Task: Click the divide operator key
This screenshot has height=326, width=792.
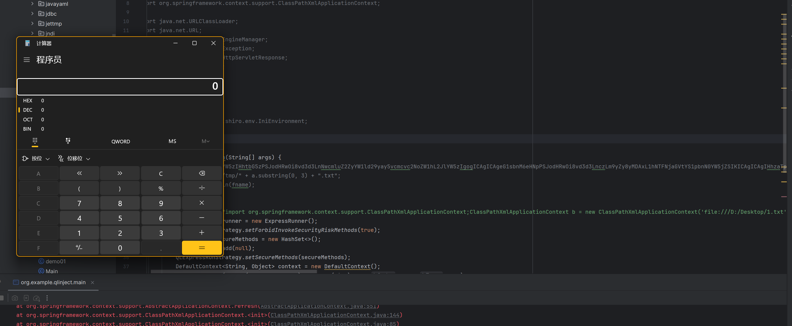Action: pos(202,188)
